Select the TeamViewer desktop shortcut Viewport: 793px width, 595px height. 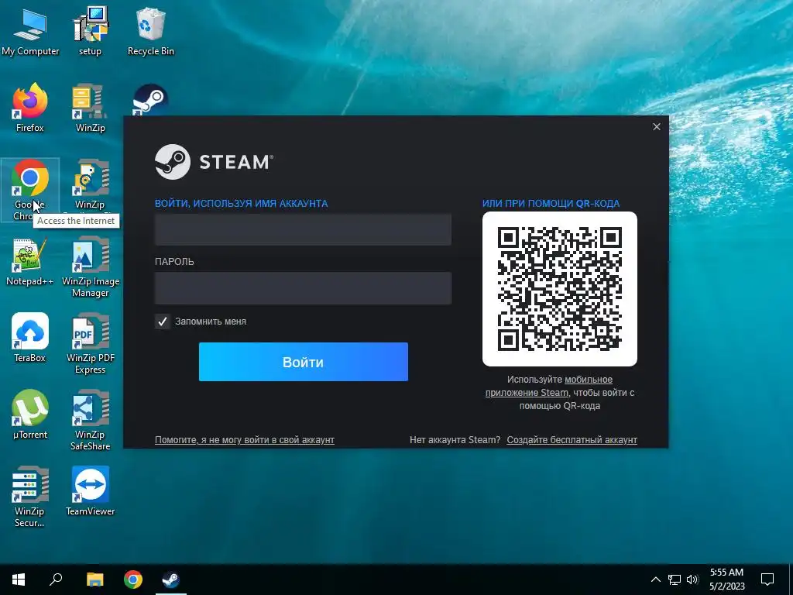pos(90,491)
